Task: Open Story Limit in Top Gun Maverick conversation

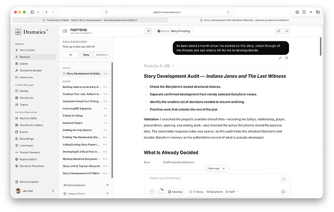Action: click(x=85, y=166)
